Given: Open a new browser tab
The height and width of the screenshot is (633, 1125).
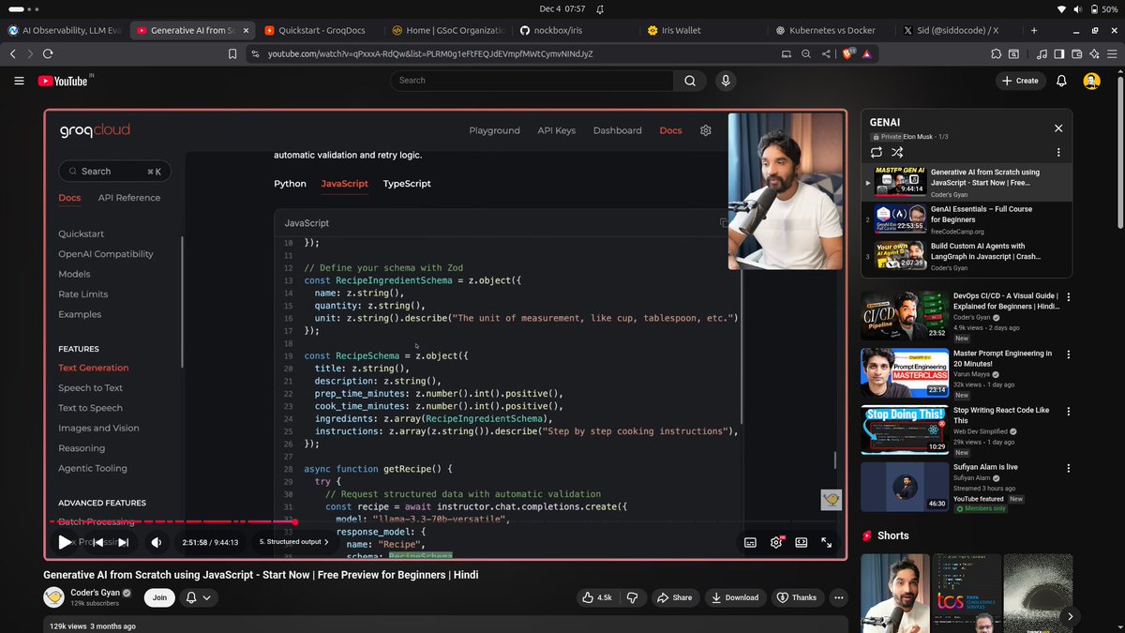Looking at the screenshot, I should point(1034,30).
